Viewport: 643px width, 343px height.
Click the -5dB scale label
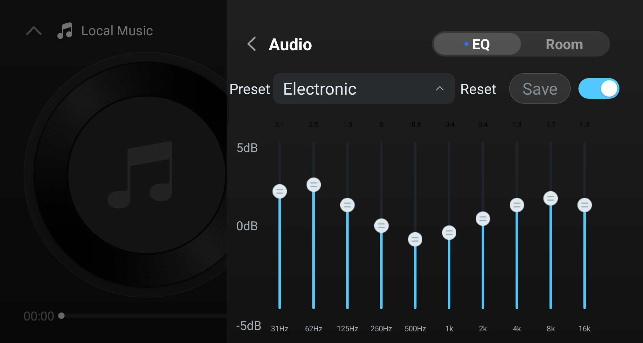click(x=248, y=326)
